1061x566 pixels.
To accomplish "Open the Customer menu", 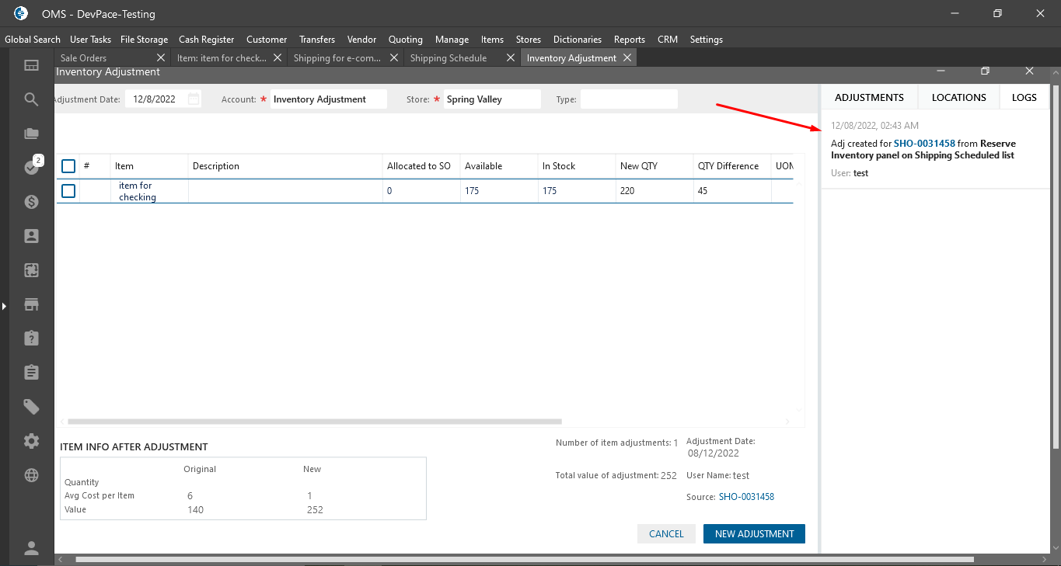I will (267, 40).
